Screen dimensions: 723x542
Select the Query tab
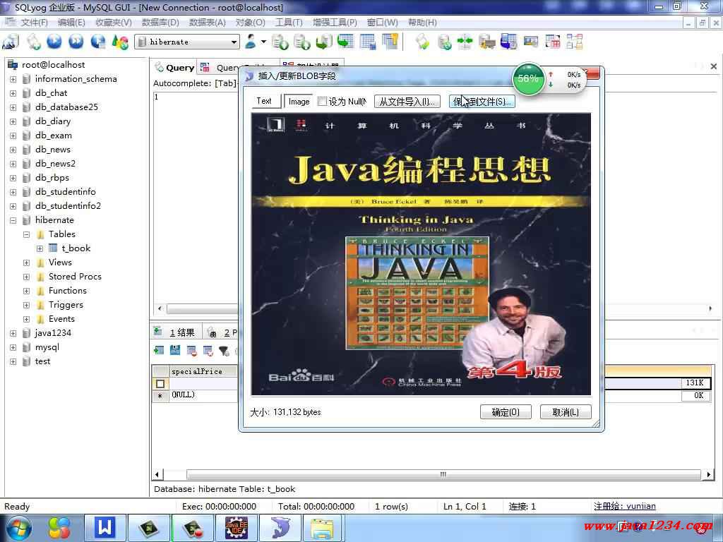tap(175, 67)
